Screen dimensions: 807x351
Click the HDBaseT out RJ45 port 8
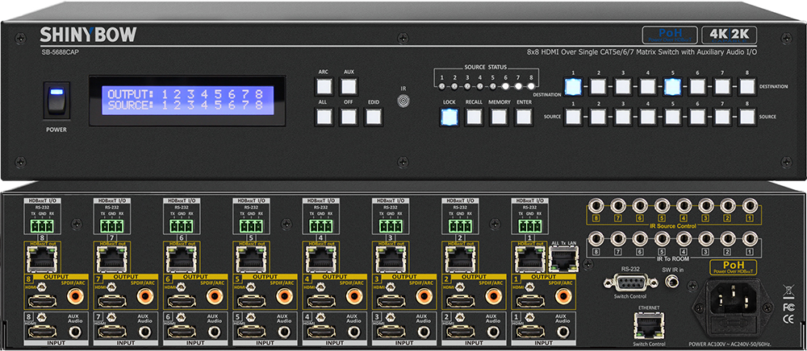pyautogui.click(x=41, y=258)
